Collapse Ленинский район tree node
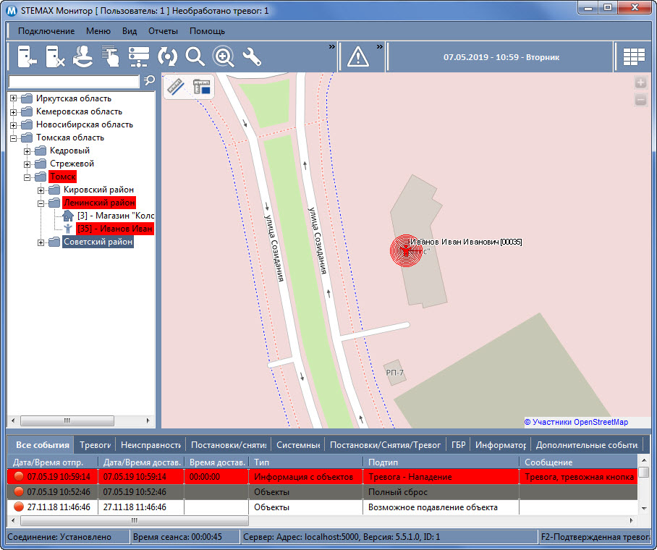Image resolution: width=657 pixels, height=550 pixels. point(41,203)
